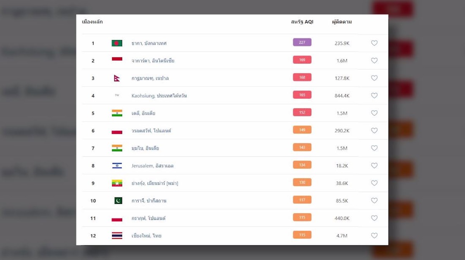Click the Myanmar flag icon

pos(117,183)
